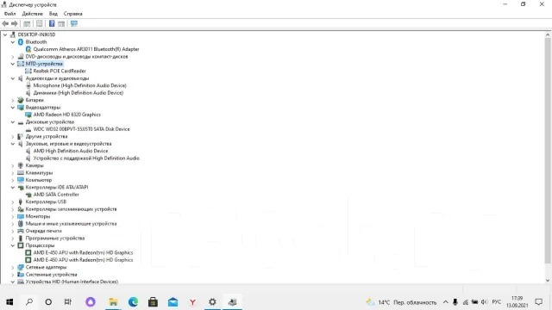Select DESKTOP-IN805D root node
552x310 pixels.
pyautogui.click(x=36, y=34)
